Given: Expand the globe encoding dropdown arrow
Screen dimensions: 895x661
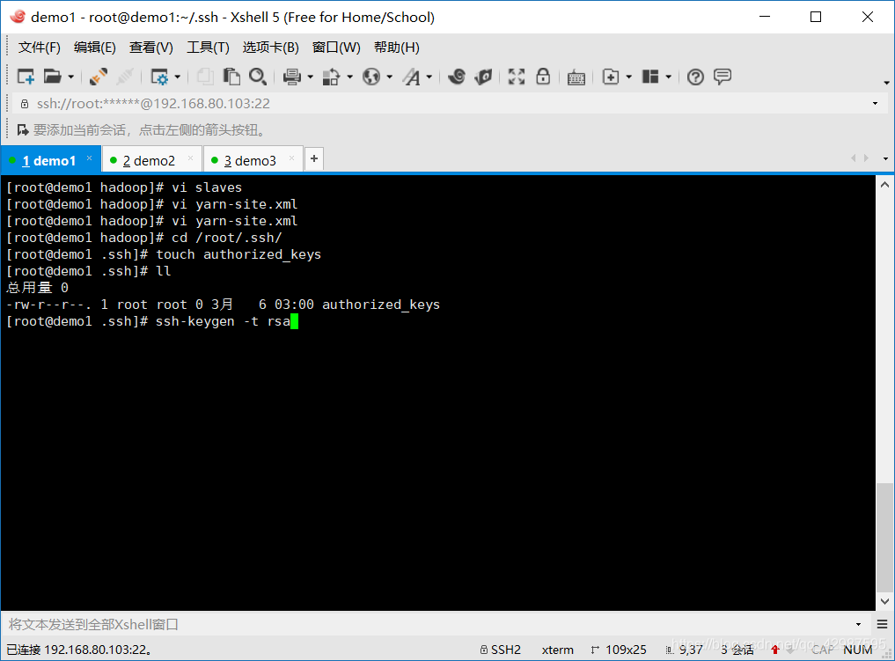Looking at the screenshot, I should [x=390, y=77].
